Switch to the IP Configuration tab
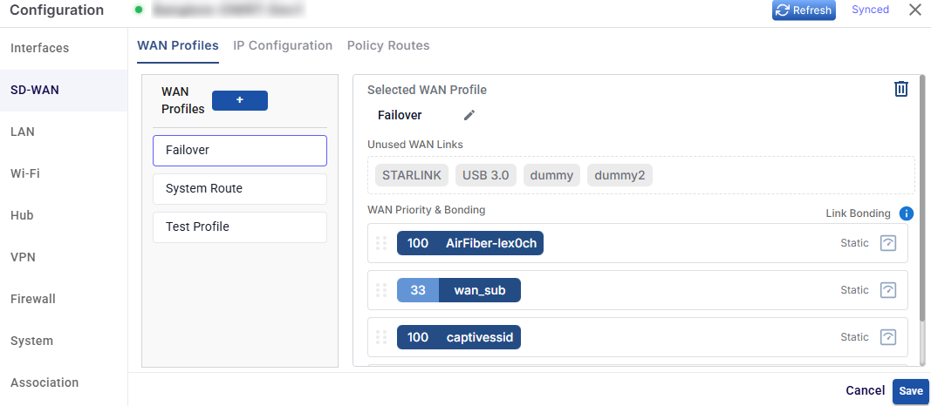 [283, 45]
